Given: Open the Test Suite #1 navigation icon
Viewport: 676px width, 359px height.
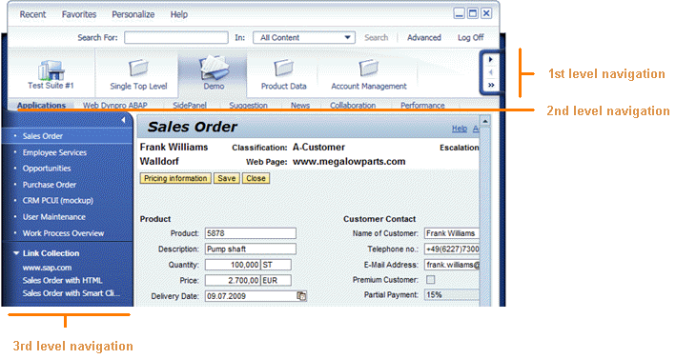Looking at the screenshot, I should [x=51, y=70].
